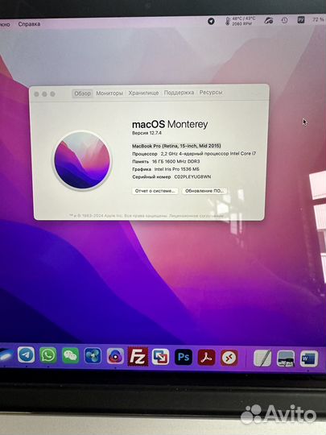The image size is (326, 435).
Task: Click the serial number C02PLEYUG8WN
Action: point(192,176)
